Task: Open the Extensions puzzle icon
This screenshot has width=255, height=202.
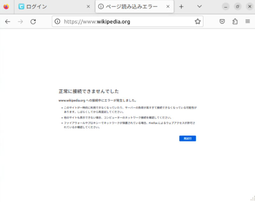Action: [x=235, y=21]
